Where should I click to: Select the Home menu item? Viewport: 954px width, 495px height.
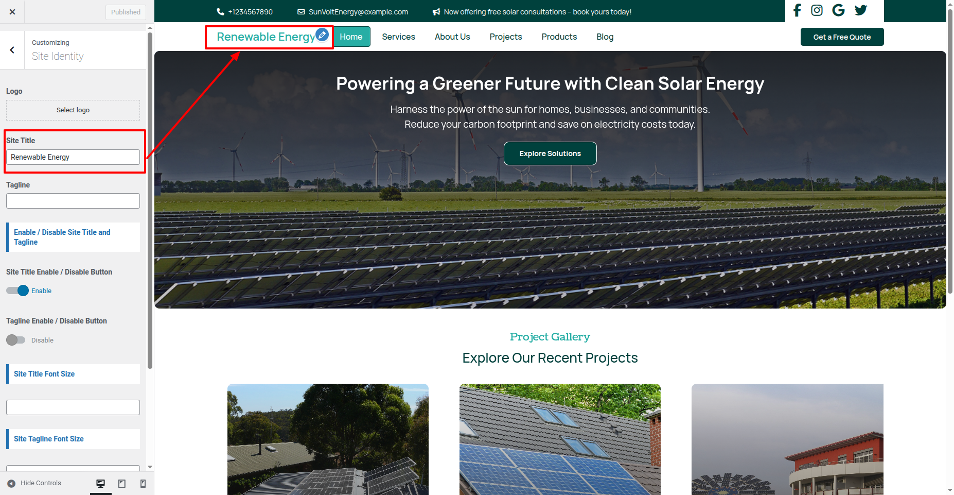coord(351,37)
